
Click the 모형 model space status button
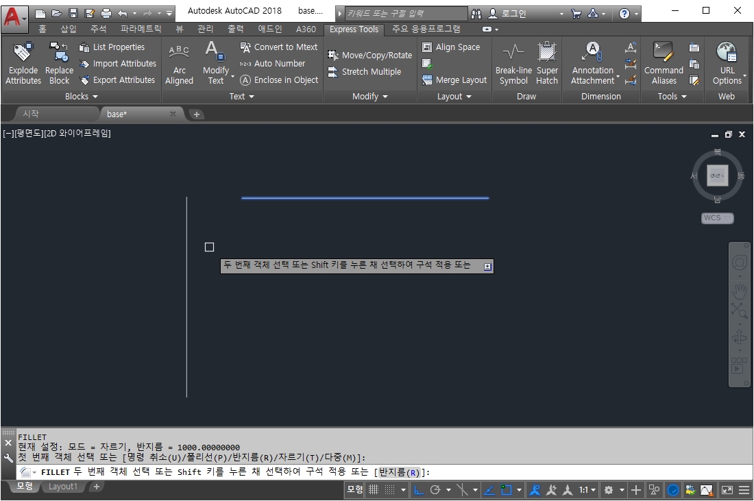click(x=355, y=490)
